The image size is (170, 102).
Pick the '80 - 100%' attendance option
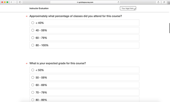(84, 45)
